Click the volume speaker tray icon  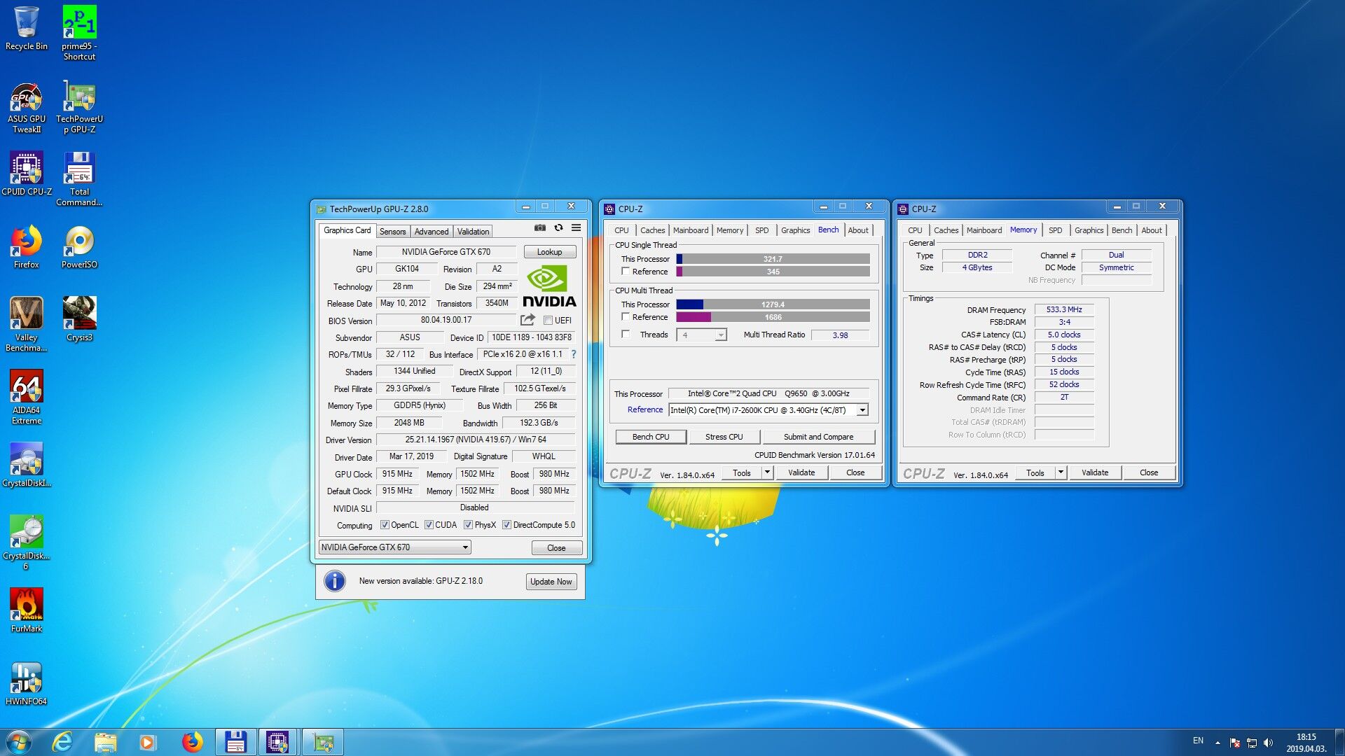coord(1269,743)
